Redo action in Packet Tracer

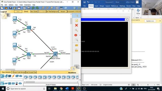click(x=37, y=8)
